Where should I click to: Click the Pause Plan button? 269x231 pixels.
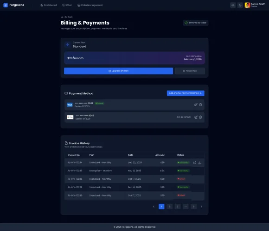190,71
